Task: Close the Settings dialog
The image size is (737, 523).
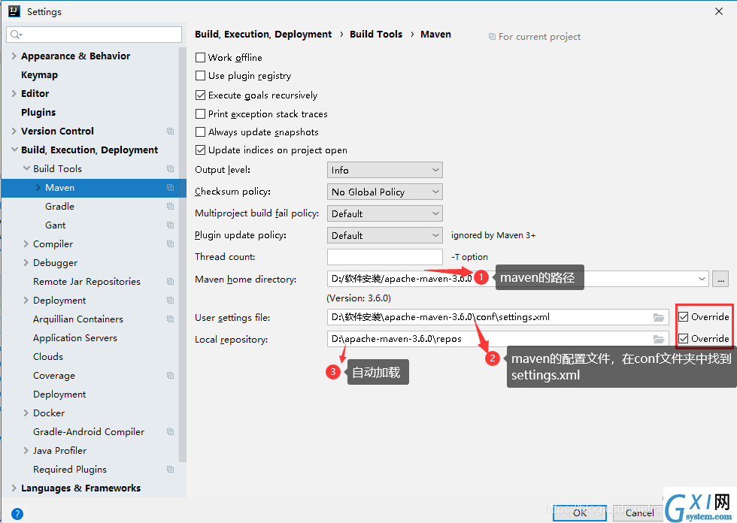Action: click(719, 11)
